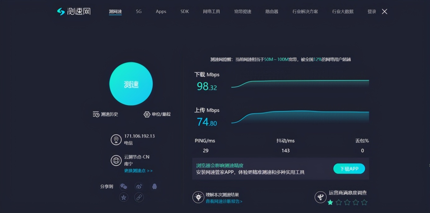Open 路由器 router menu item
The width and height of the screenshot is (430, 213).
[x=272, y=11]
